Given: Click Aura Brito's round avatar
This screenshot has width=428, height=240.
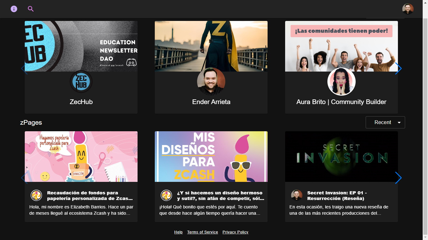Looking at the screenshot, I should click(x=342, y=82).
